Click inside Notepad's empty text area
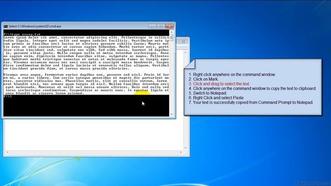This screenshot has height=186, width=331. point(94,134)
